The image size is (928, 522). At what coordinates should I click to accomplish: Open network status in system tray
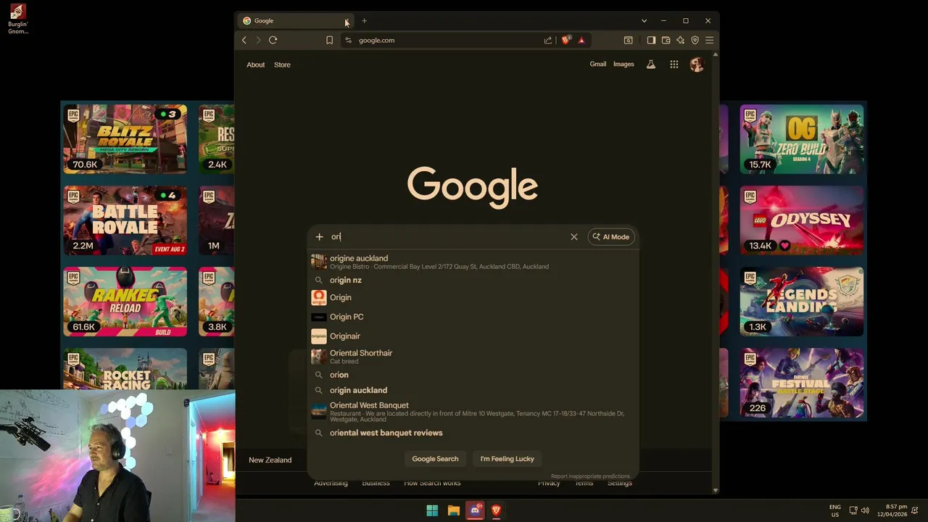[x=853, y=510]
